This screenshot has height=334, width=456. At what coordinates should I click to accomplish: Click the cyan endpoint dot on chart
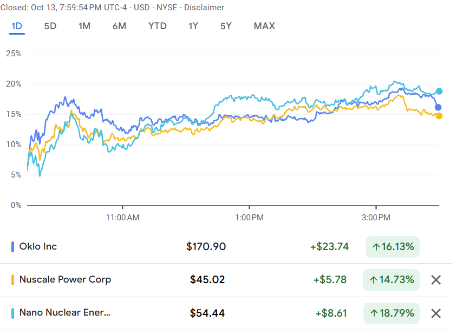pos(439,91)
